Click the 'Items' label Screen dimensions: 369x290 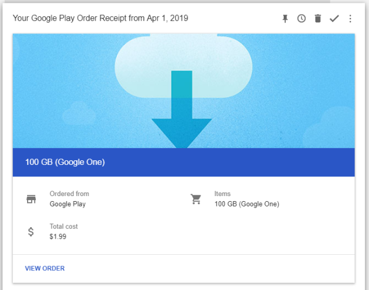pos(223,194)
